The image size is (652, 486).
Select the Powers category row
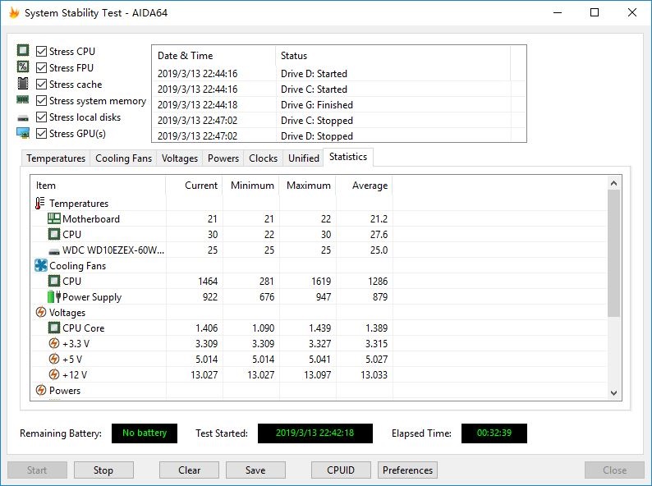[x=65, y=391]
